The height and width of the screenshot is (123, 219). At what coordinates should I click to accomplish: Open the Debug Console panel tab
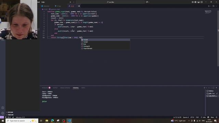pyautogui.click(x=65, y=88)
